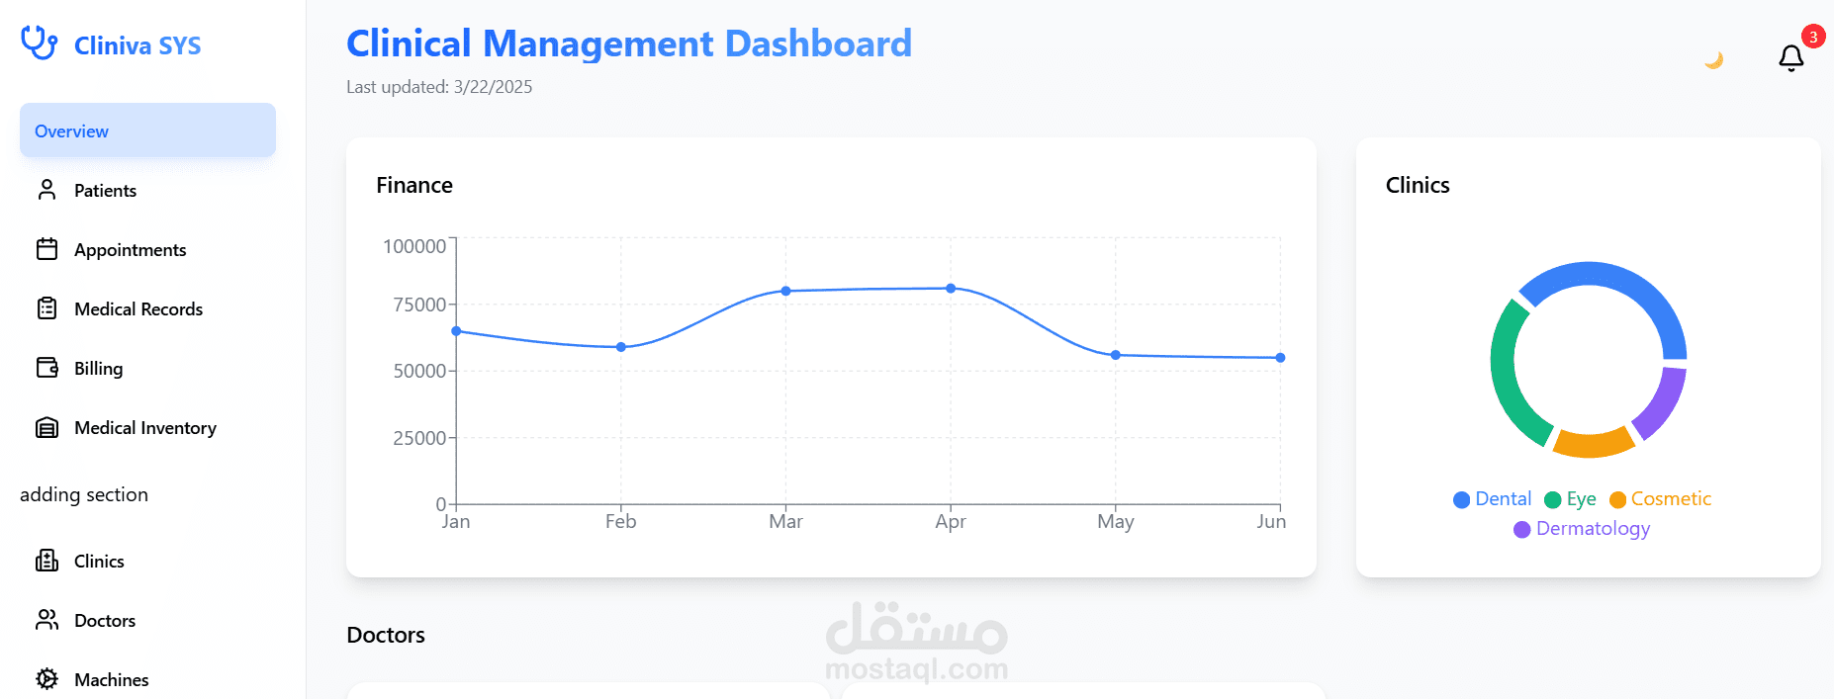Click the Apr x-axis label
The image size is (1834, 699).
[x=951, y=521]
